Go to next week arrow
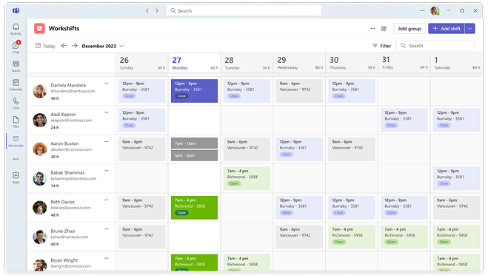The height and width of the screenshot is (278, 488). click(75, 46)
